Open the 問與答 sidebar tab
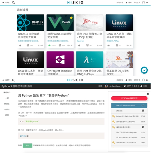The width and height of the screenshot is (157, 153). click(x=7, y=104)
